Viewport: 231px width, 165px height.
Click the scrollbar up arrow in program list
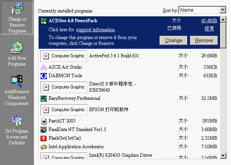coord(223,20)
